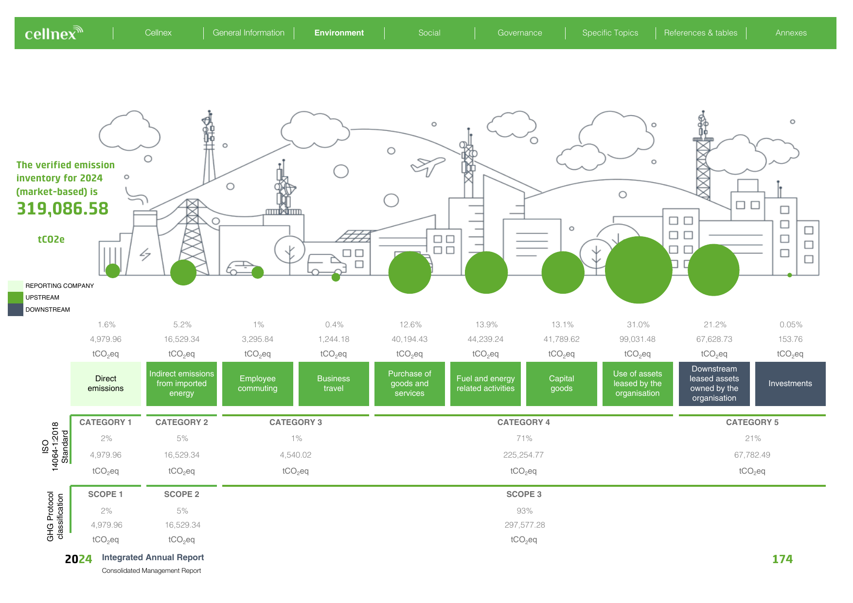Viewport: 853px width, 603px height.
Task: Click the 297,577.28 Scope 3 value
Action: click(525, 525)
